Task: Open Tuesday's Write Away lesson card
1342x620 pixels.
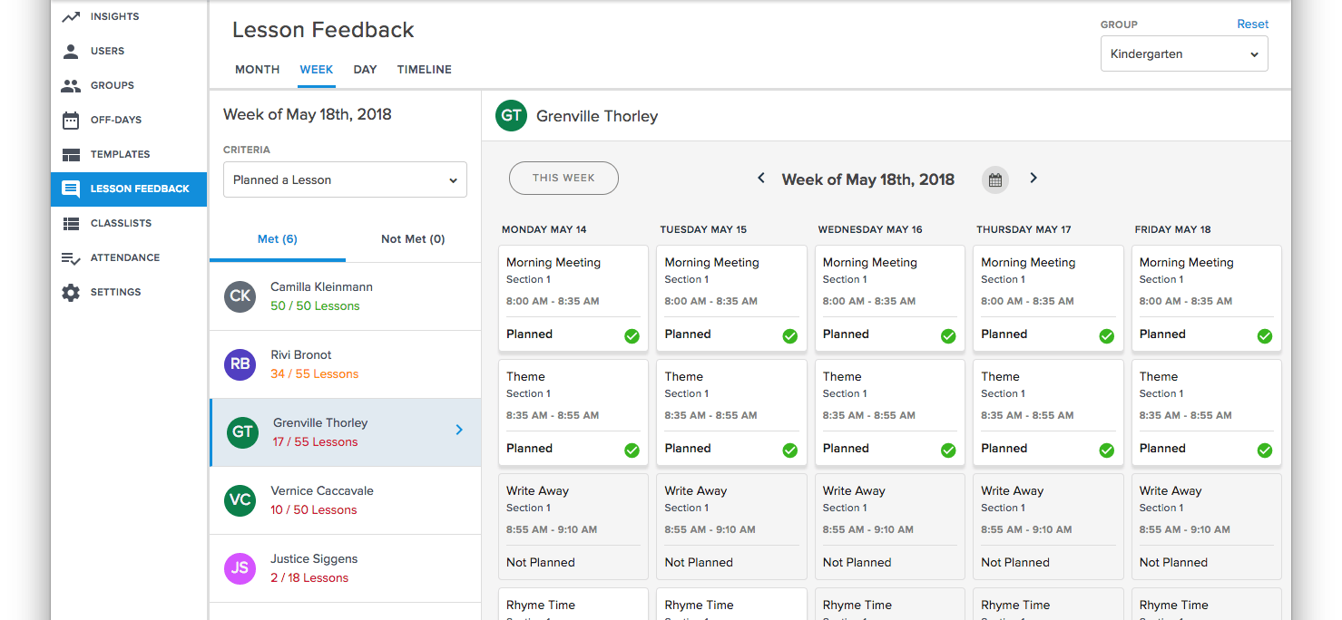Action: tap(731, 527)
